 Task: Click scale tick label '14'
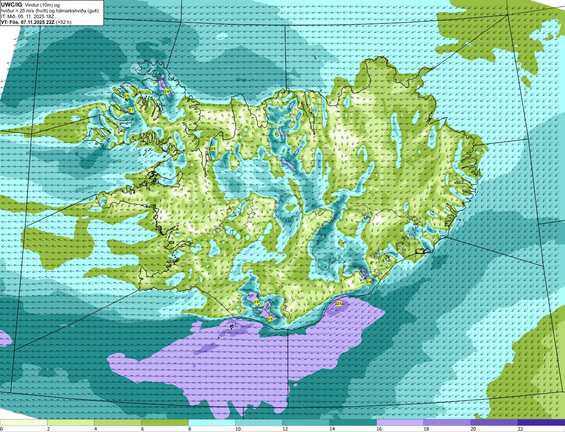click(x=332, y=428)
